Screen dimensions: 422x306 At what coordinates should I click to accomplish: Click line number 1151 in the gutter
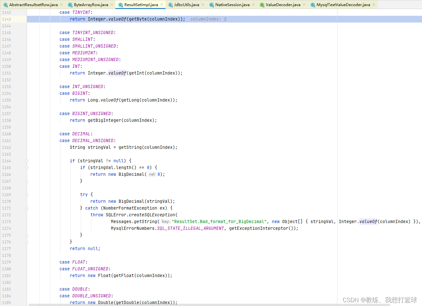[x=6, y=73]
